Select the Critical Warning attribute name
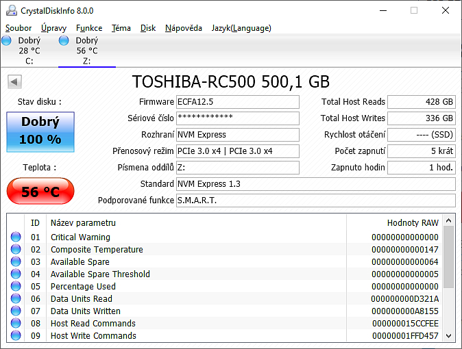The height and width of the screenshot is (349, 462). 80,237
